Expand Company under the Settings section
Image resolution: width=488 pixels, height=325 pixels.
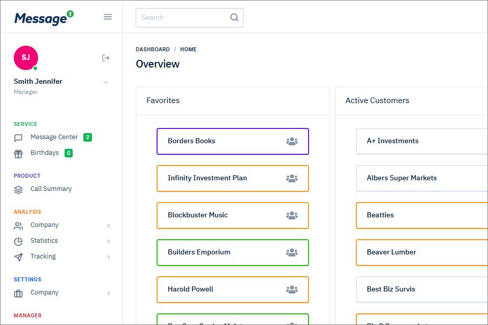click(x=108, y=293)
